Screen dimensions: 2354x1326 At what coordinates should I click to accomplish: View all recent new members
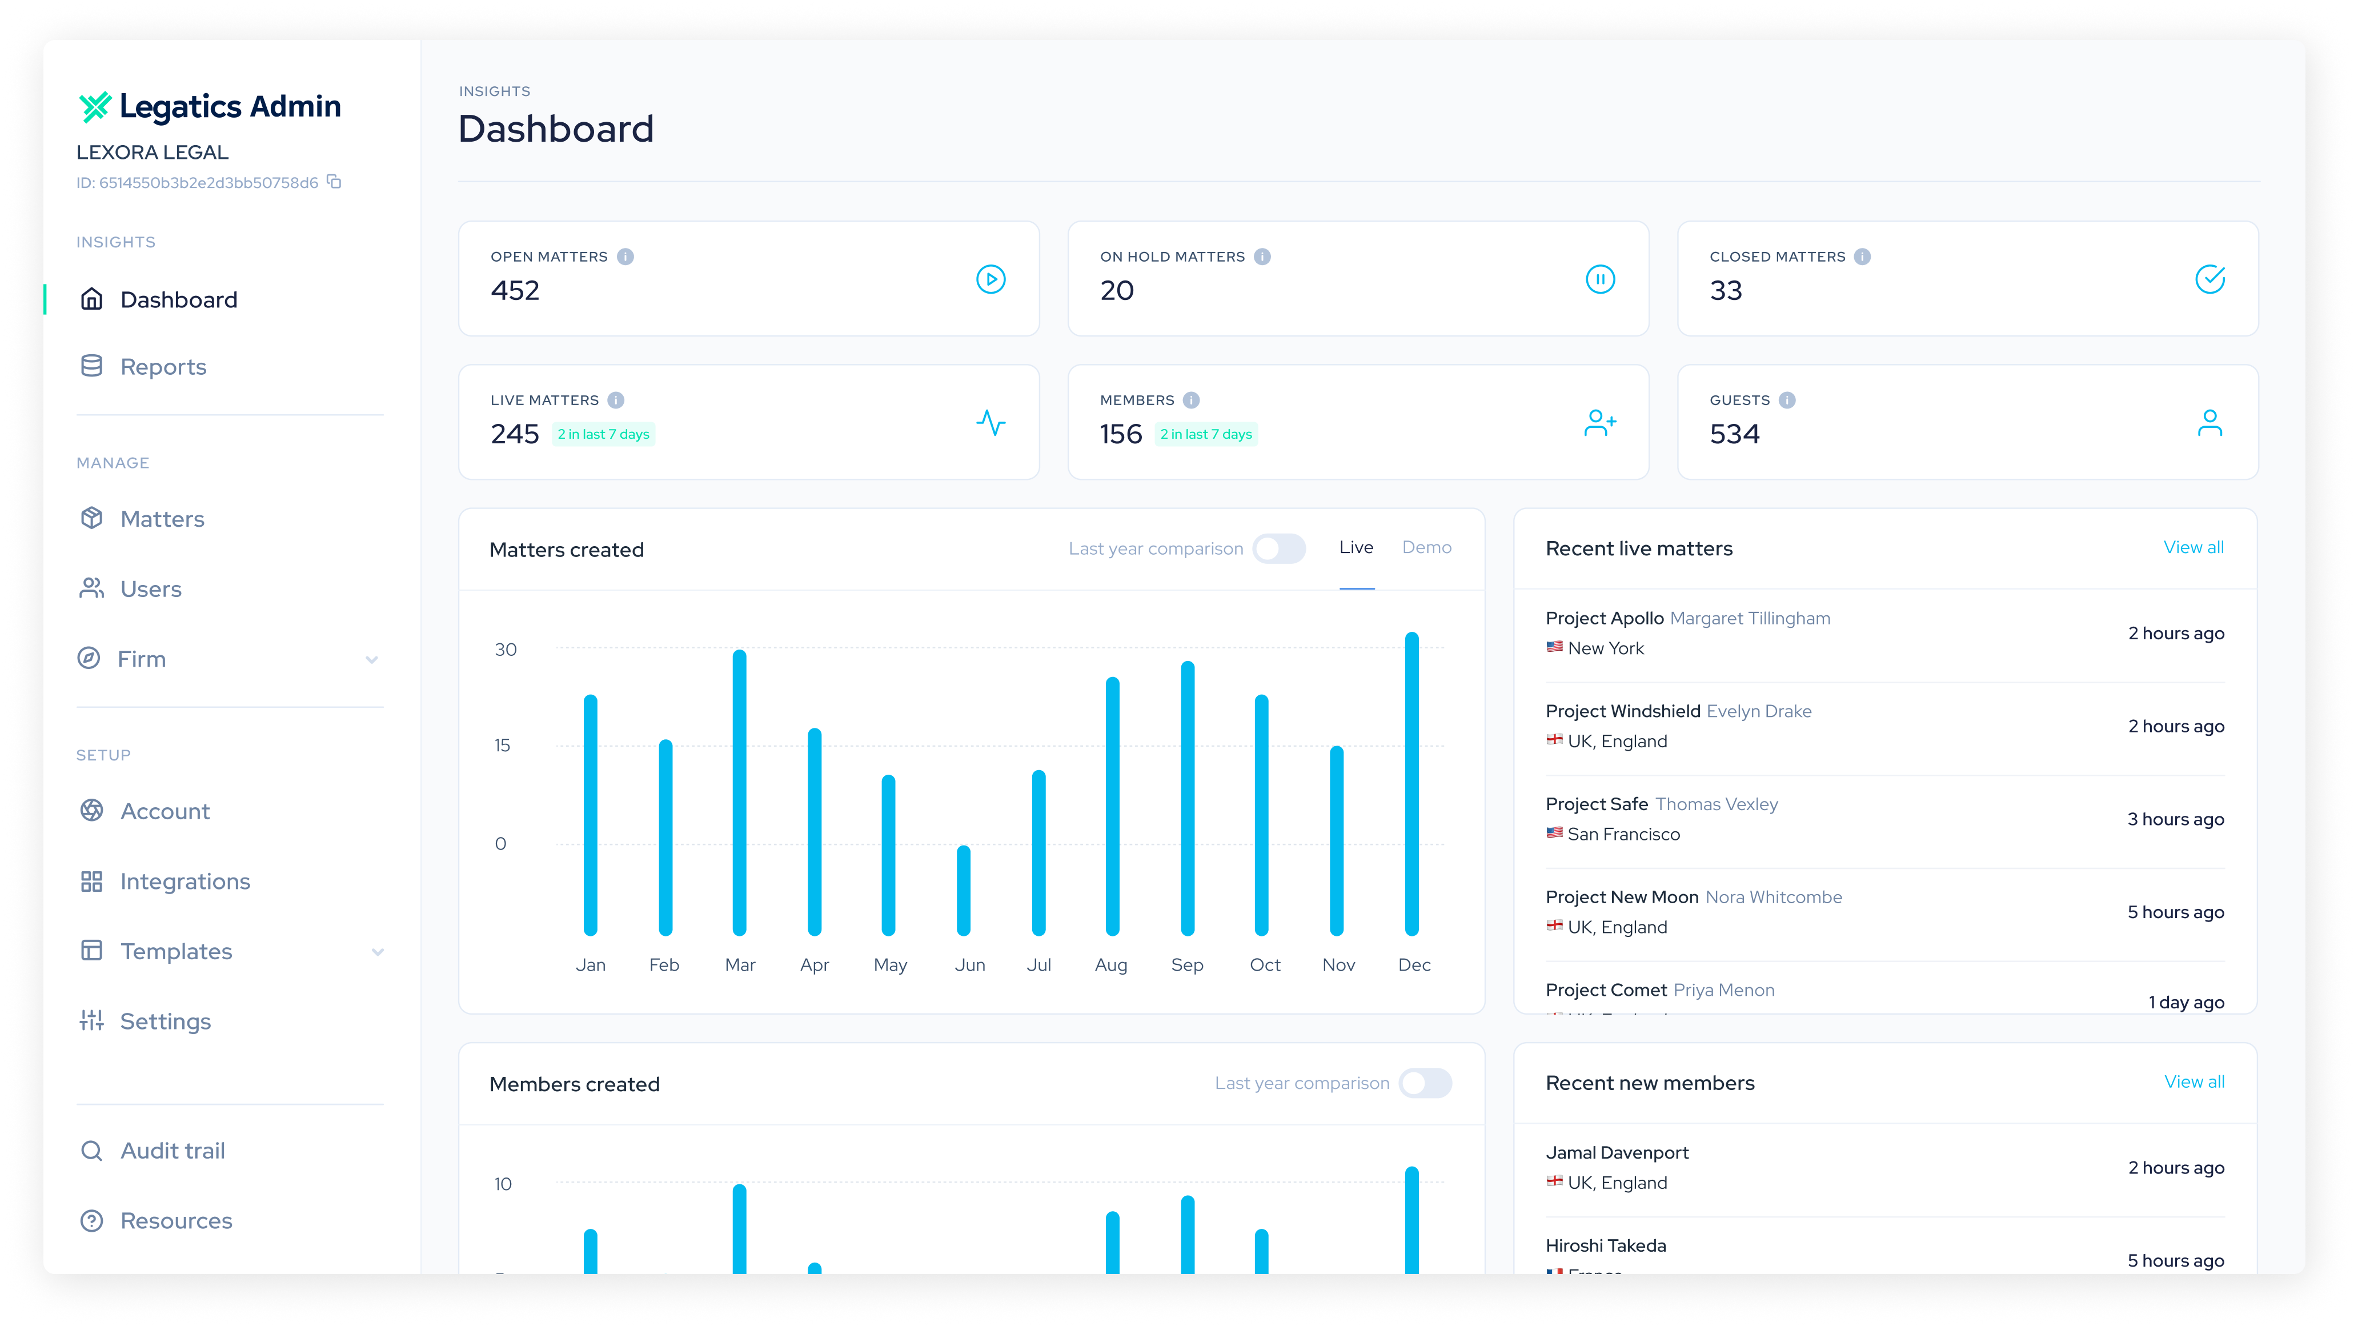click(2193, 1082)
